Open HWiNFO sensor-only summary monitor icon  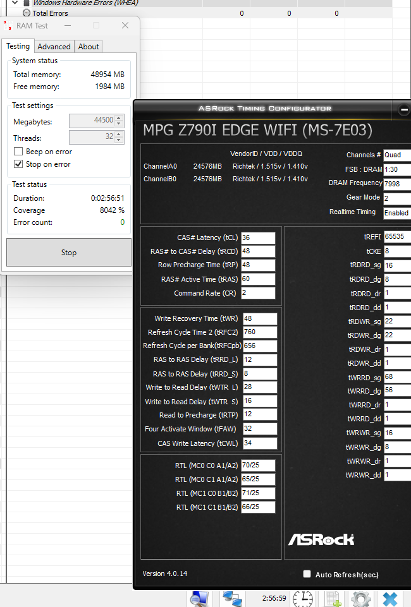pos(200,599)
